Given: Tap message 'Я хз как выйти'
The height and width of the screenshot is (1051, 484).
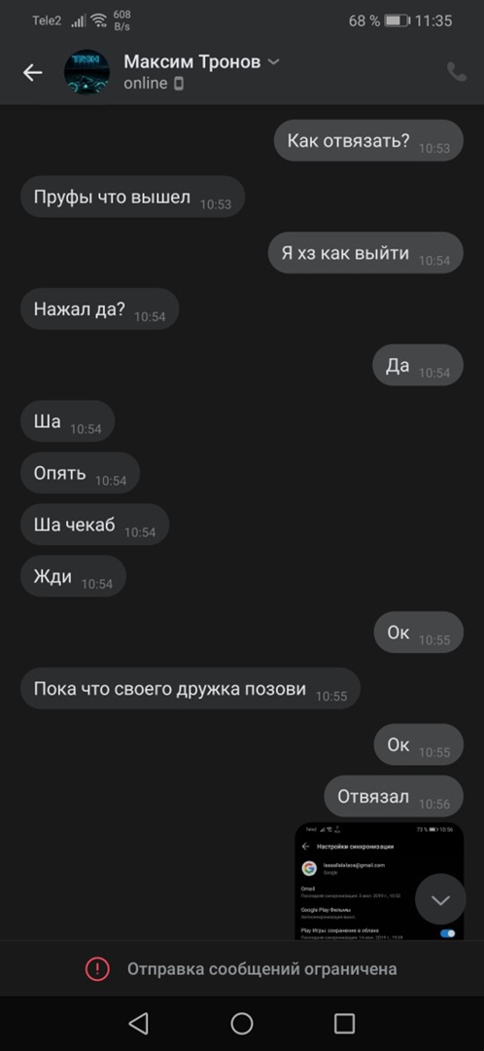Looking at the screenshot, I should point(365,253).
